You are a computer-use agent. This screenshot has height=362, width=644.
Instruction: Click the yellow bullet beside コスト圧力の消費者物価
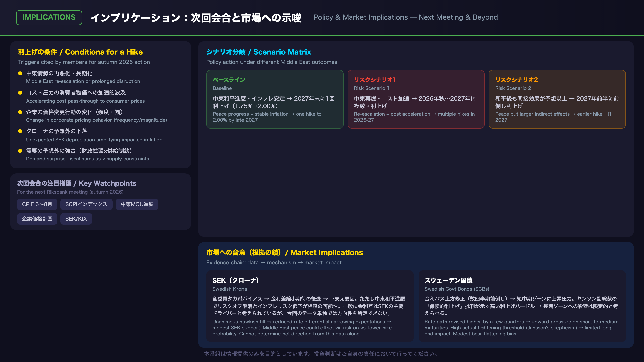[20, 93]
